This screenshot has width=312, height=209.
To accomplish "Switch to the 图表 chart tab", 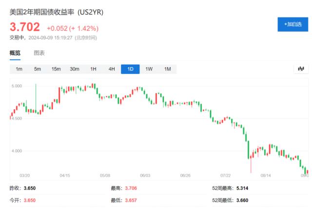I will pos(39,53).
